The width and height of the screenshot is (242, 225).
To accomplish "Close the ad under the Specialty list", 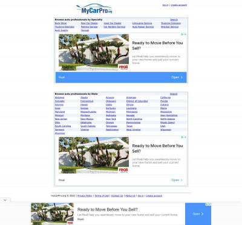I will (x=185, y=34).
